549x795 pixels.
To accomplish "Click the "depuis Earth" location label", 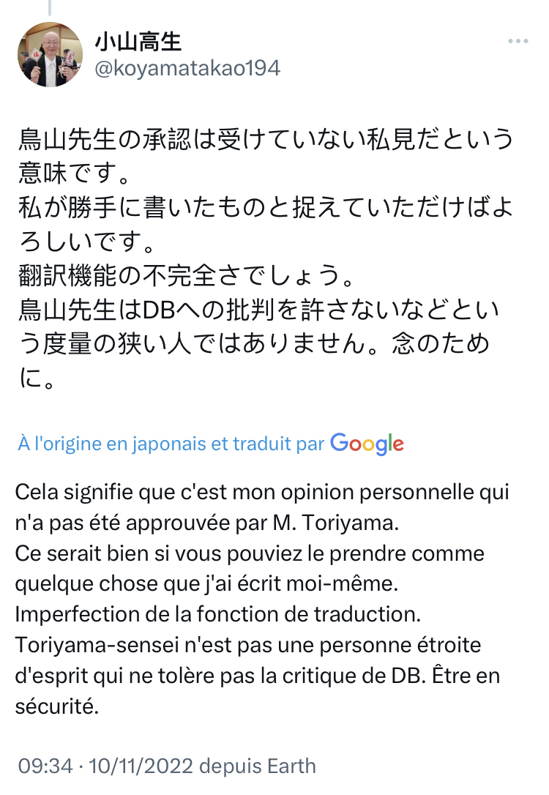I will 258,766.
